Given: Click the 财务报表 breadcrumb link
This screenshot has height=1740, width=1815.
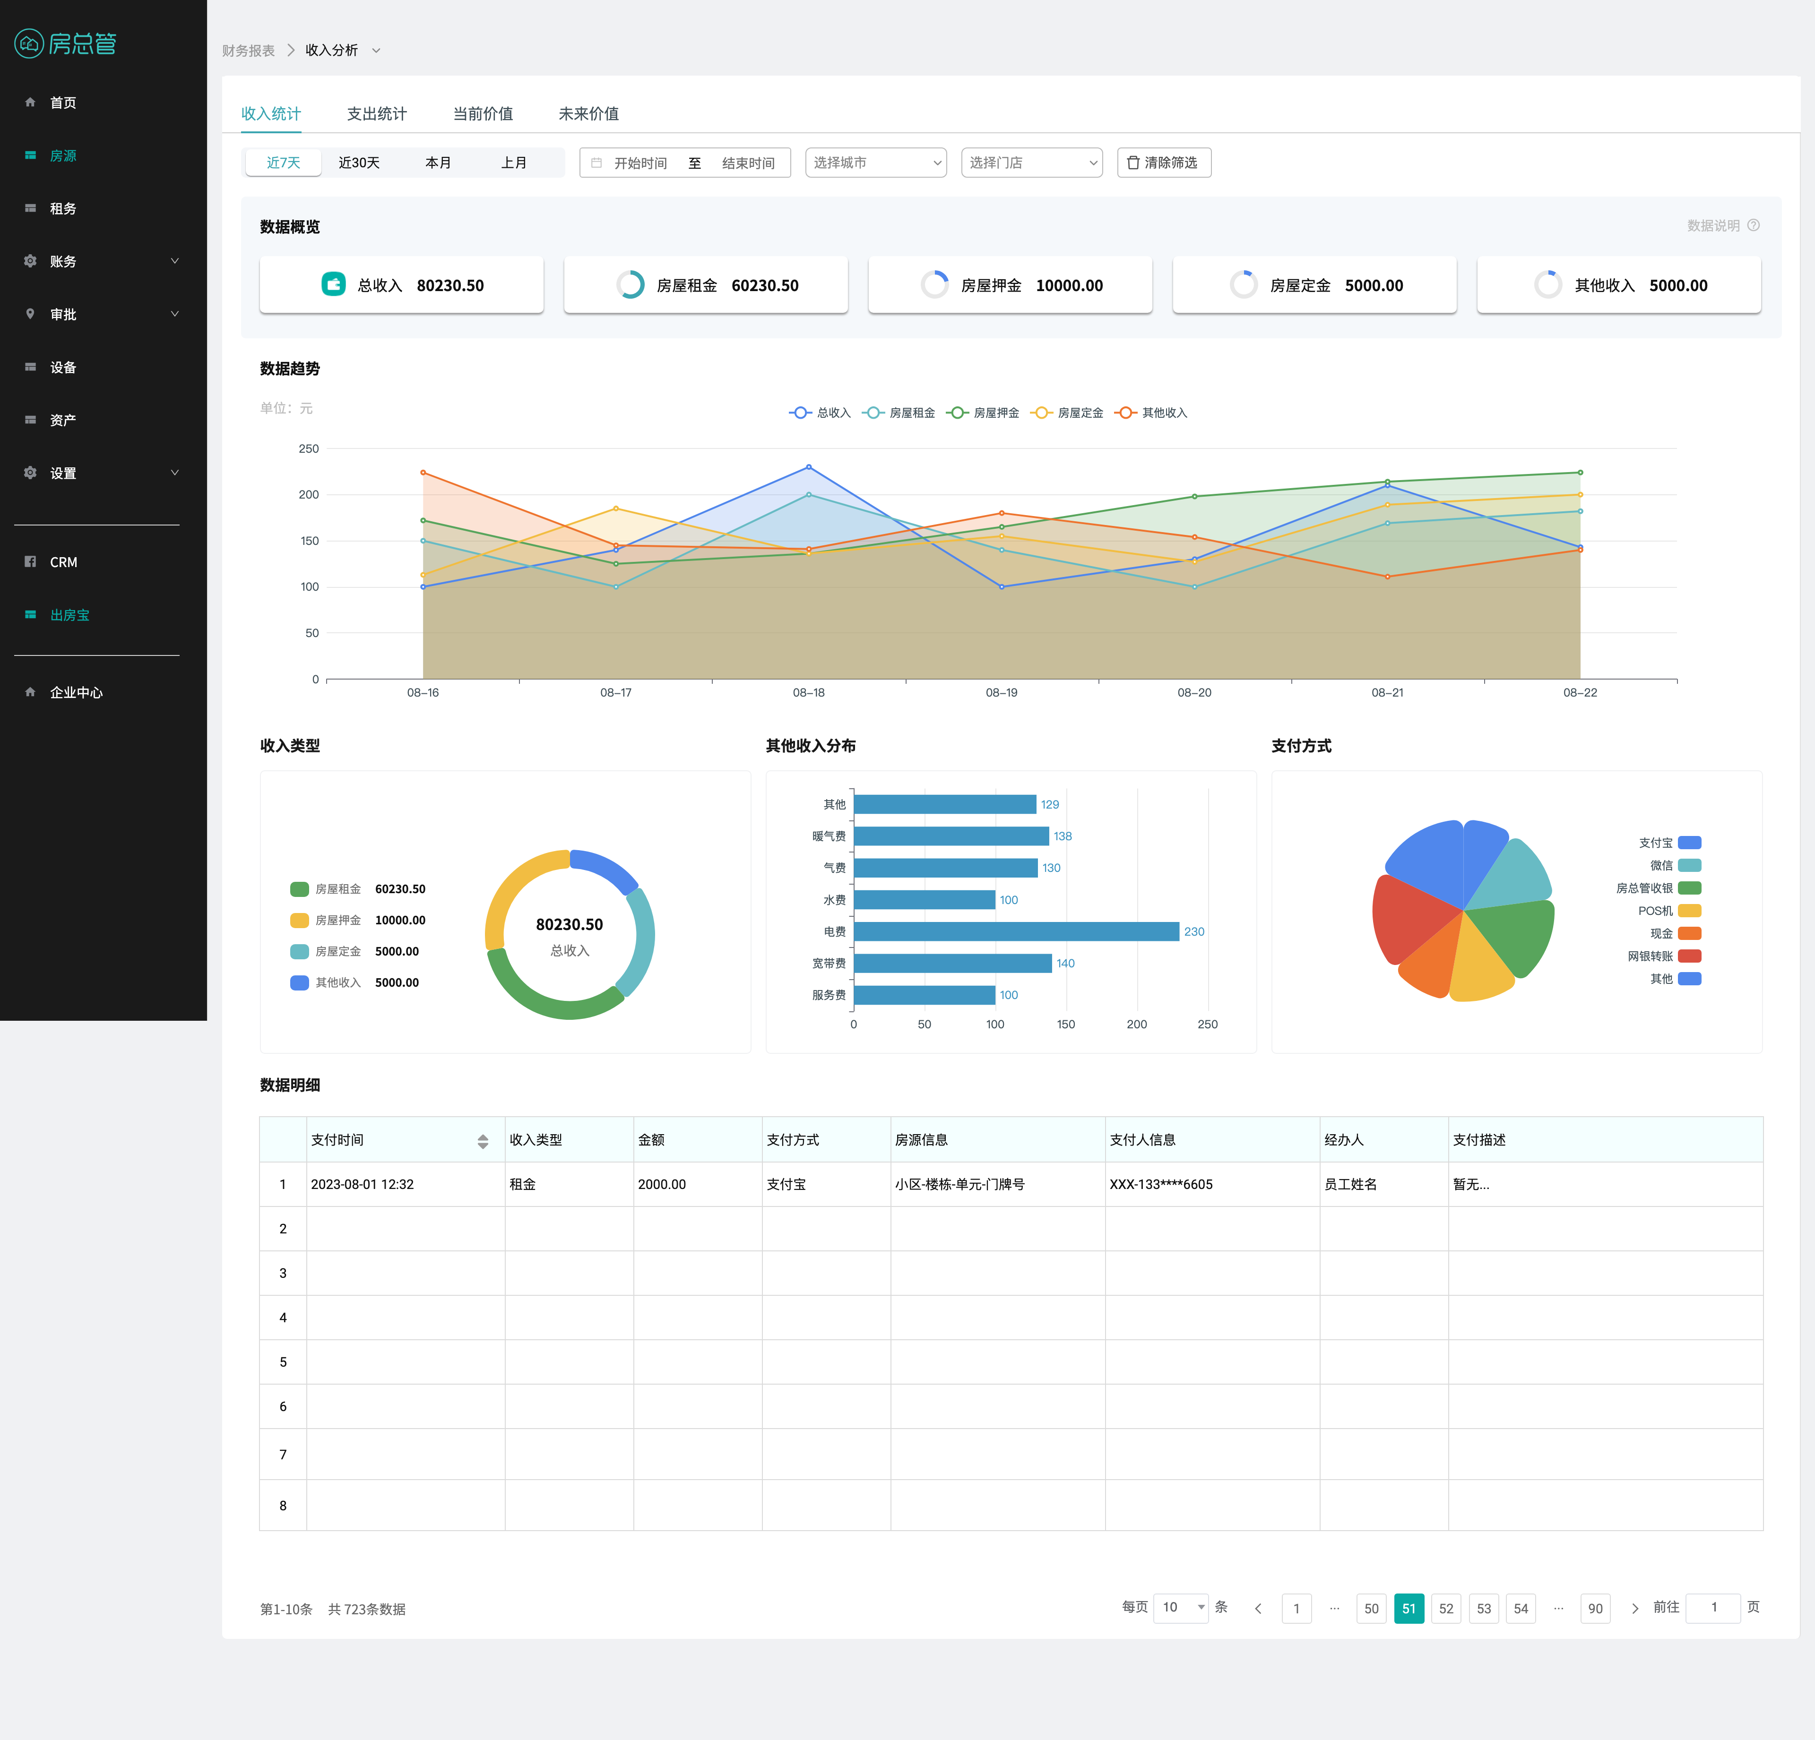Looking at the screenshot, I should point(248,51).
